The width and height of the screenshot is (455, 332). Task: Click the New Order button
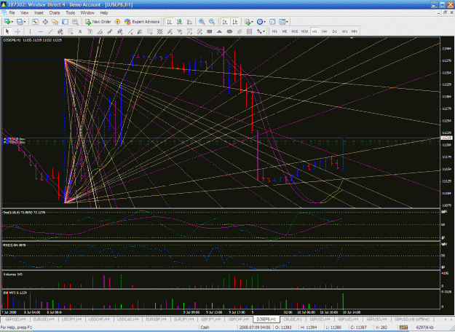98,22
